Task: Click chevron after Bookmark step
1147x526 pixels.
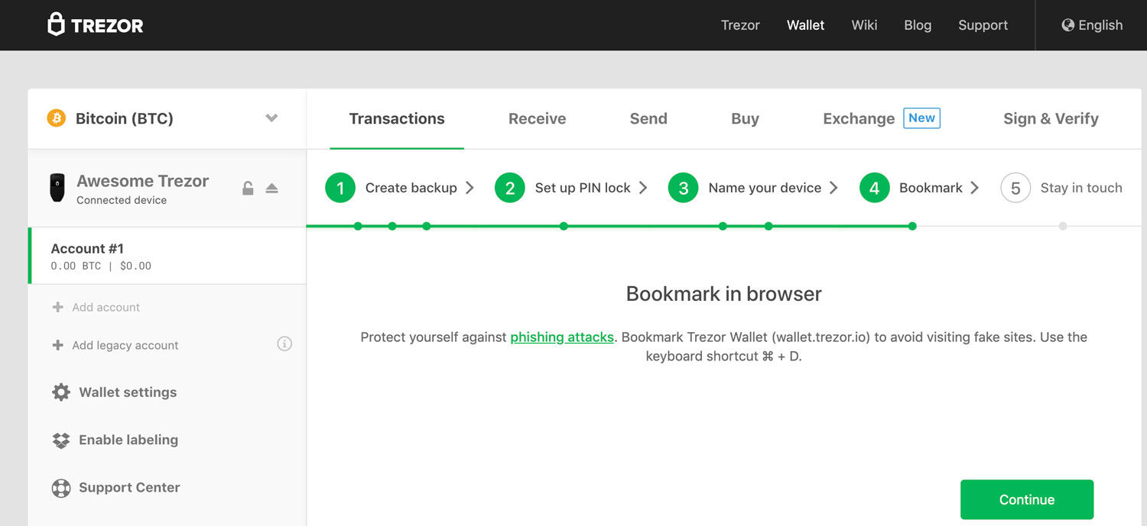Action: [974, 188]
